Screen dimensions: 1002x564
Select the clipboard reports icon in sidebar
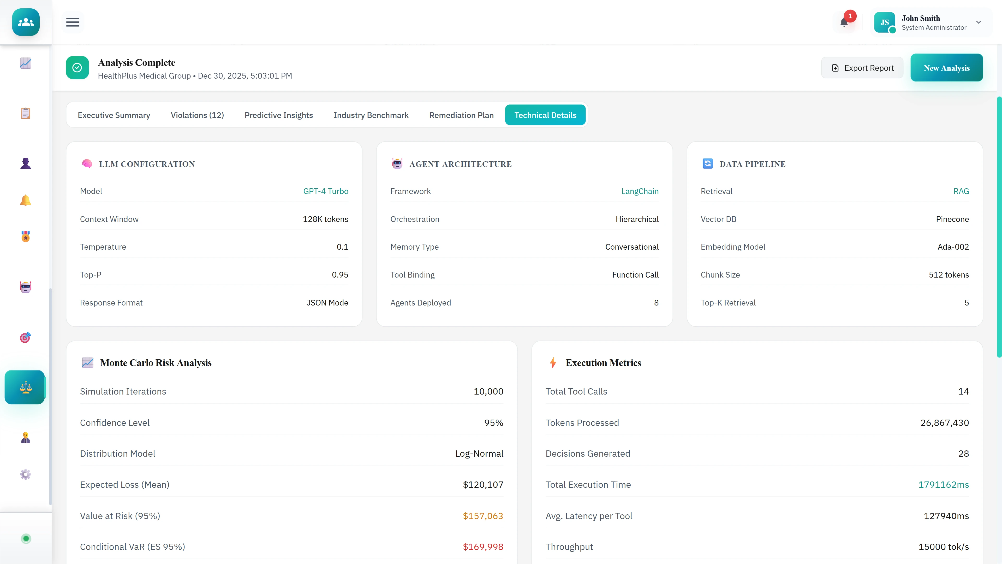[x=25, y=113]
